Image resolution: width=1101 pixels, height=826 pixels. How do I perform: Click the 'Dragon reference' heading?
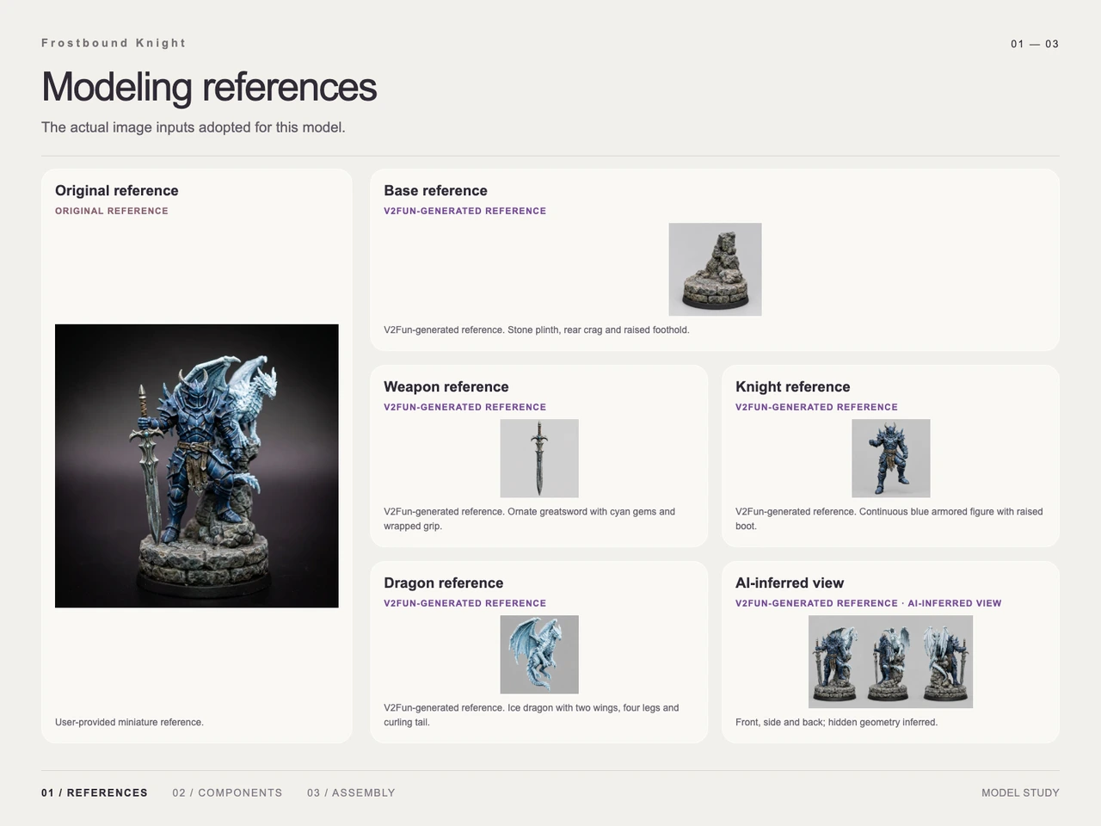[x=444, y=583]
